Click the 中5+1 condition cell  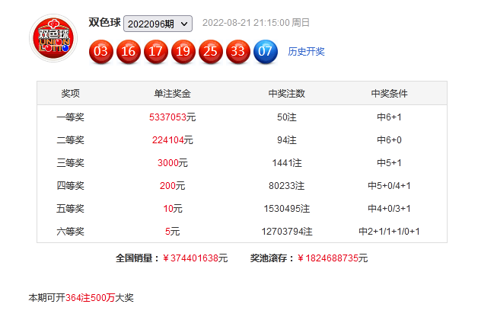[389, 163]
